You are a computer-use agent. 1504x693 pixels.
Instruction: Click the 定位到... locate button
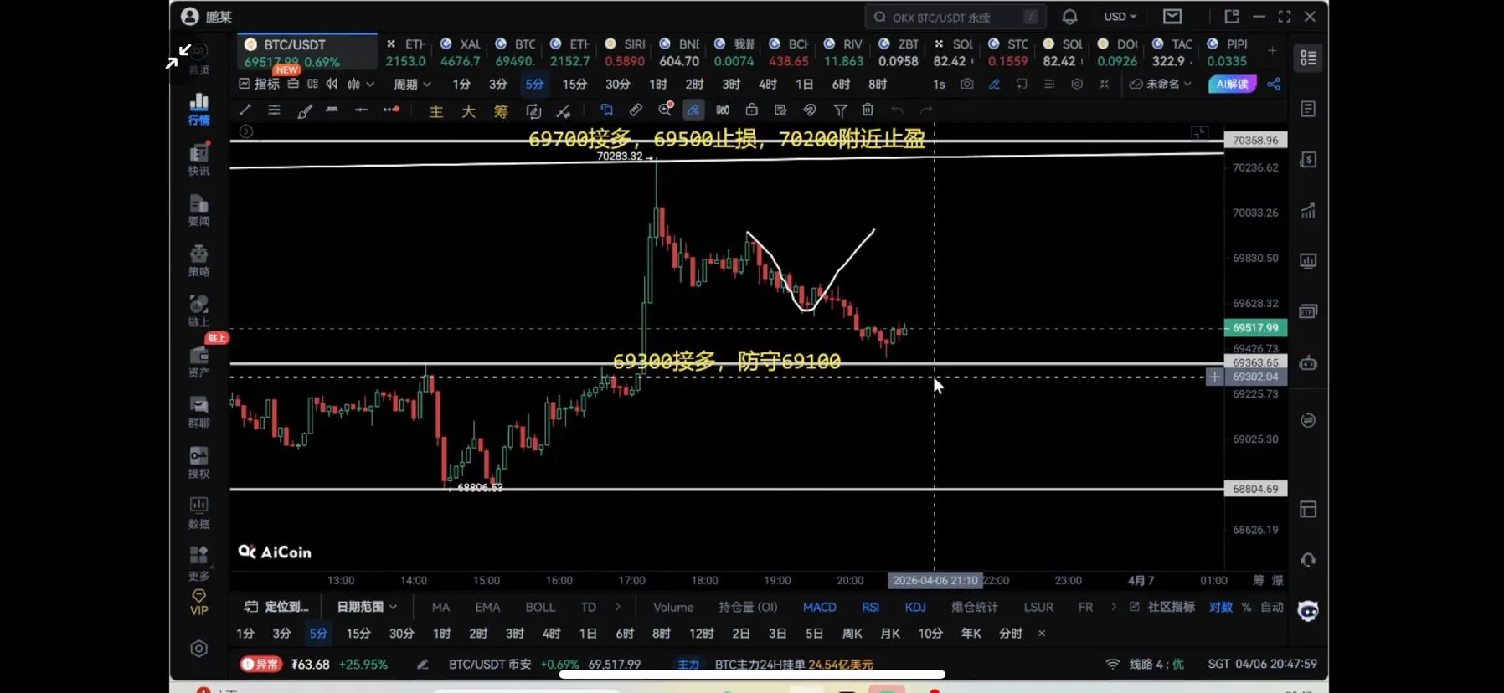[x=276, y=607]
